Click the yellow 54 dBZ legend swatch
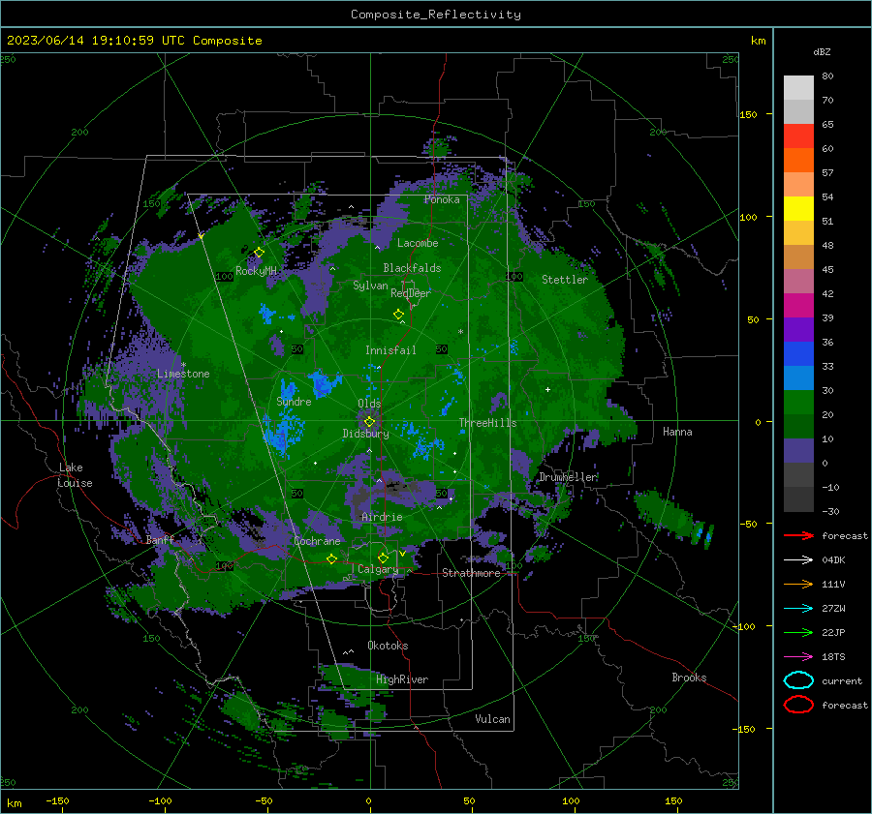 [798, 208]
